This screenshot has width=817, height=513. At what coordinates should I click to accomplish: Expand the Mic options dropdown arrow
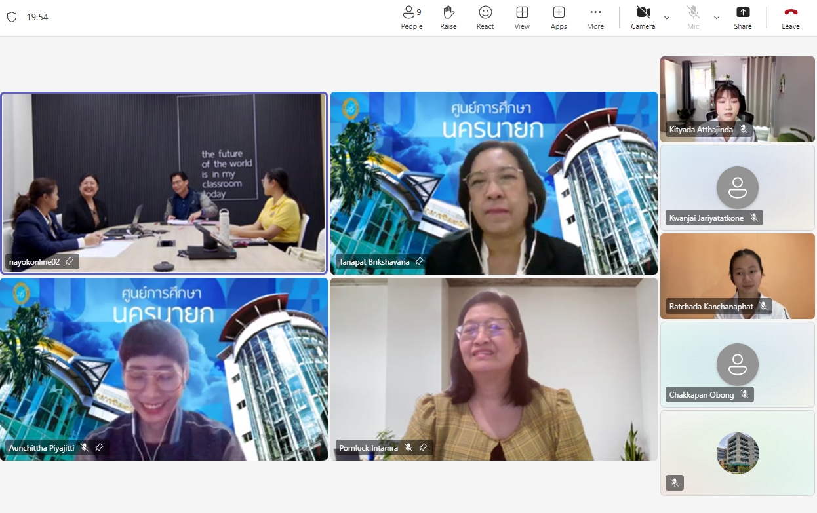[717, 17]
